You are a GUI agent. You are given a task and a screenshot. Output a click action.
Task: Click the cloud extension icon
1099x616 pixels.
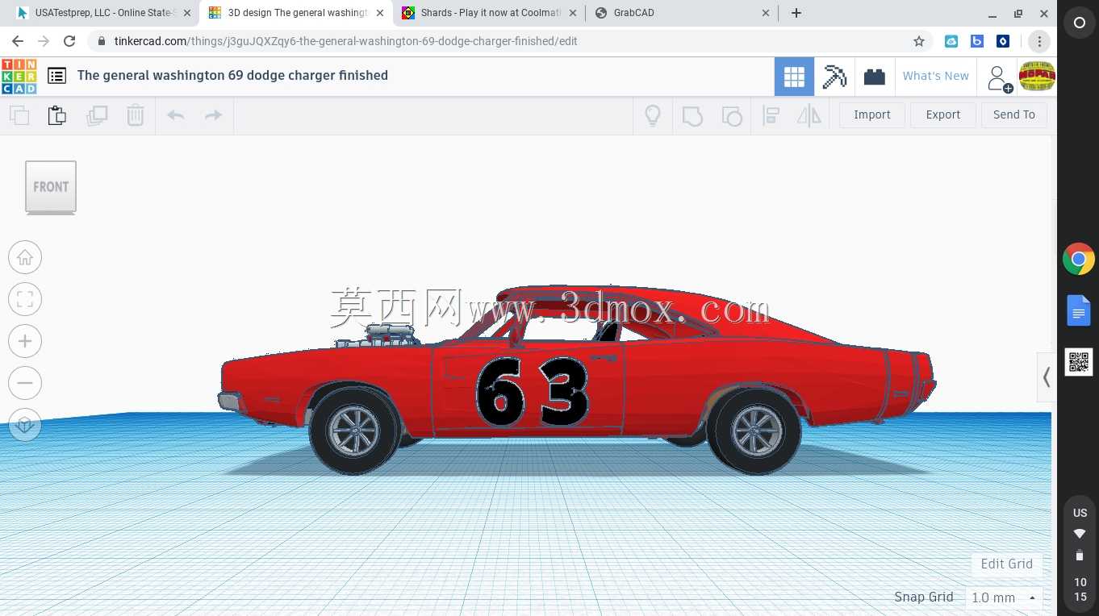951,41
